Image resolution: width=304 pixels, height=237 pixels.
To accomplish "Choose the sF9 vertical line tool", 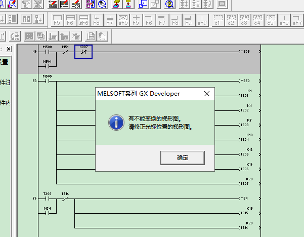I will pyautogui.click(x=202, y=20).
